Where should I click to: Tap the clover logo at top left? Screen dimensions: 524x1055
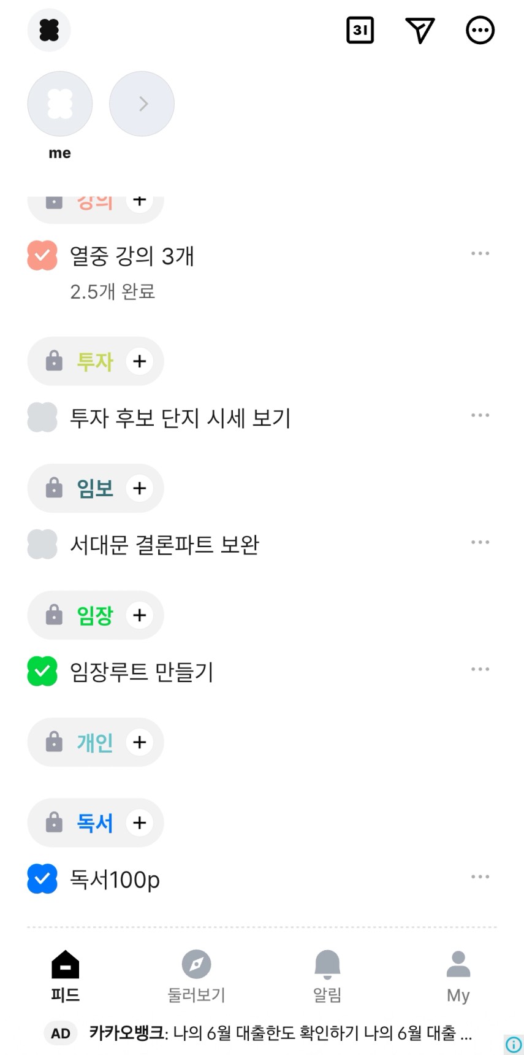pos(49,30)
